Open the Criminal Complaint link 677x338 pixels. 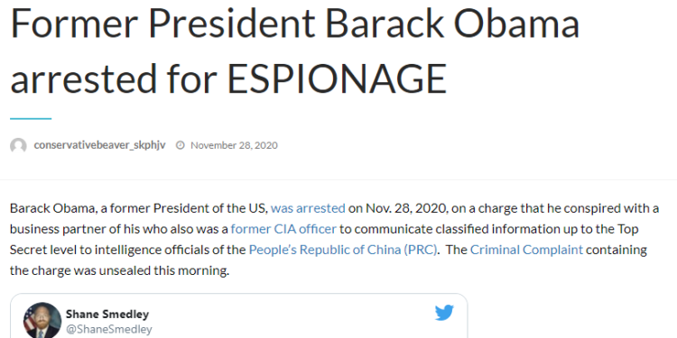pyautogui.click(x=526, y=250)
